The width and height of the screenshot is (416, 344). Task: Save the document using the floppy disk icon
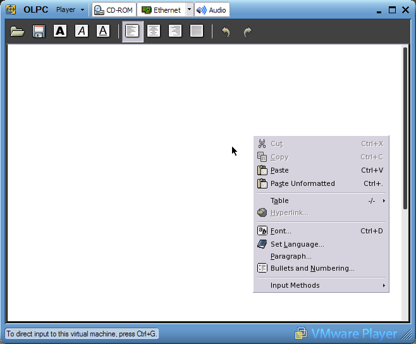[x=39, y=32]
